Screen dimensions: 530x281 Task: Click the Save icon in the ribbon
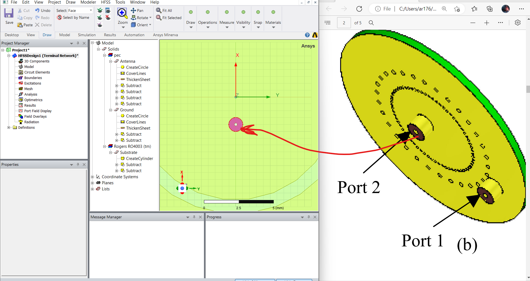point(9,14)
